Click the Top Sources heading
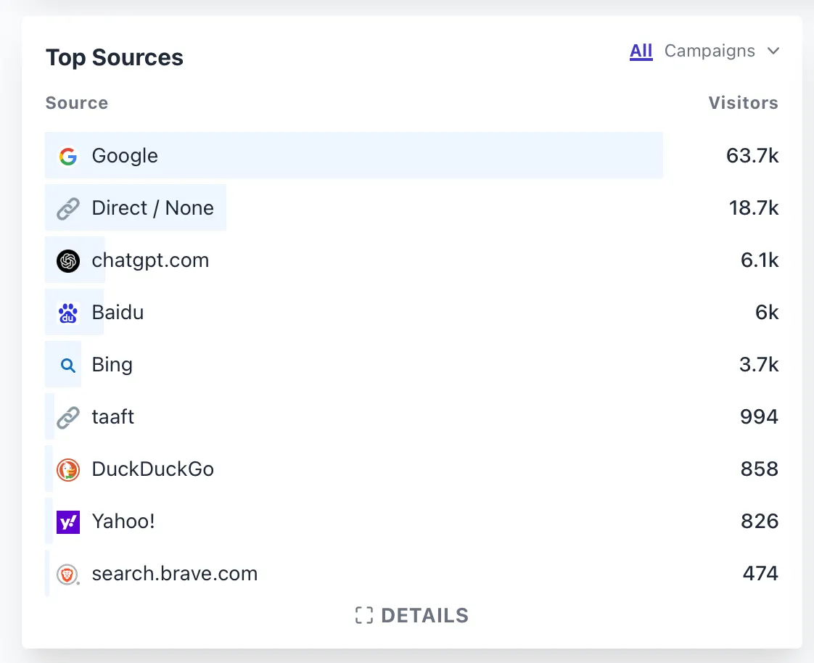Viewport: 814px width, 663px height. [x=114, y=57]
